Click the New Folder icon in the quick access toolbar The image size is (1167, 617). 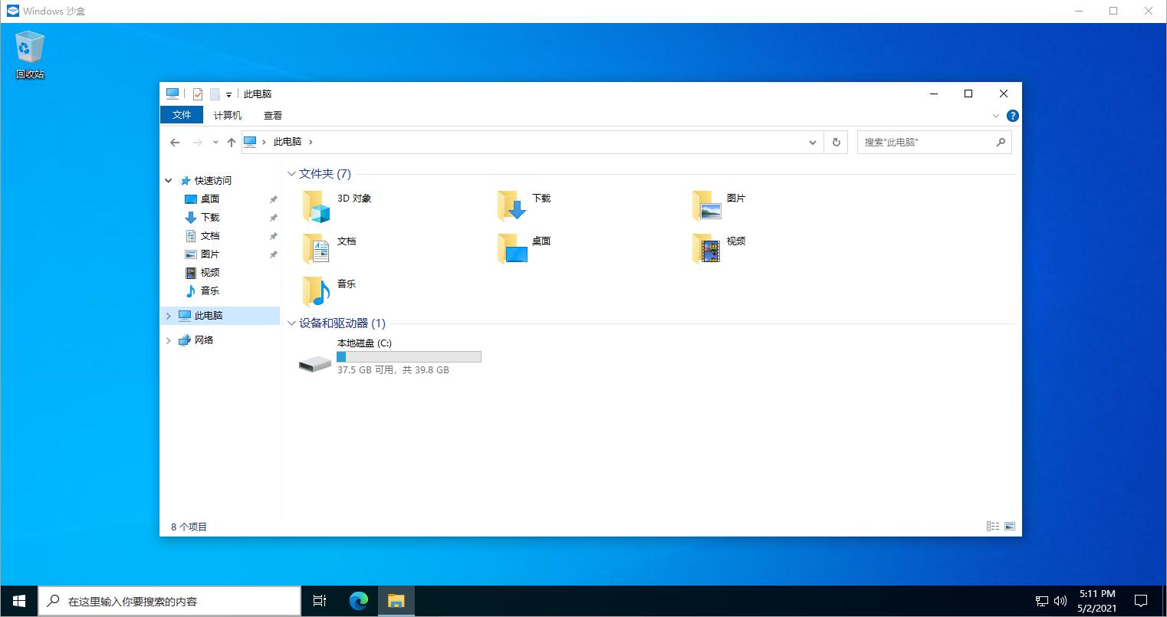[213, 94]
